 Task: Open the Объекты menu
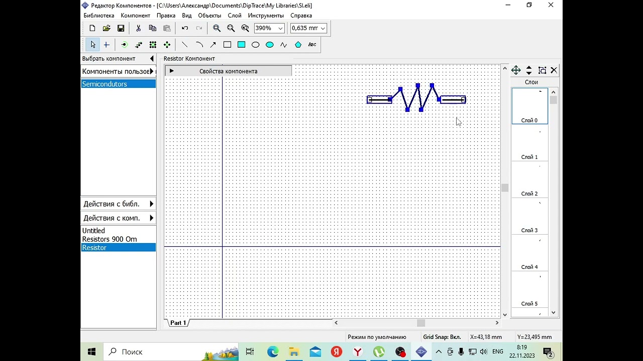[x=209, y=16]
